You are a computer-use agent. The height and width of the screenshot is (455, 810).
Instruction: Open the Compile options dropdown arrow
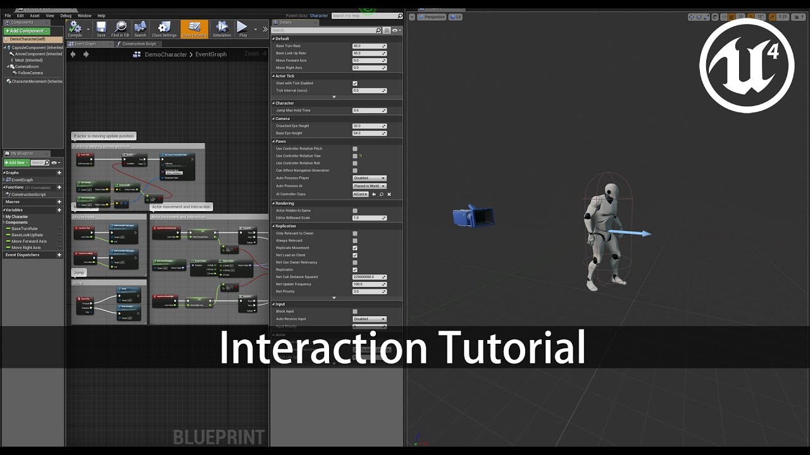87,29
